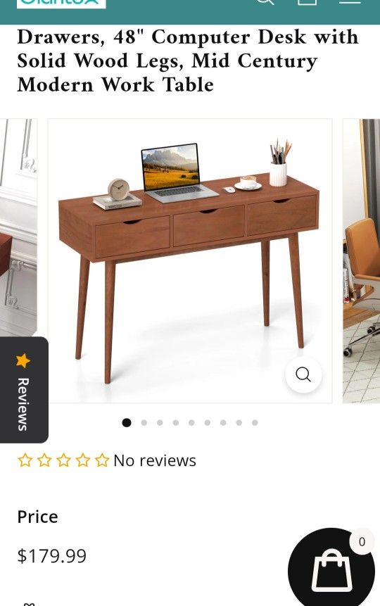
Task: Click the cart count badge showing 0
Action: coord(362,542)
